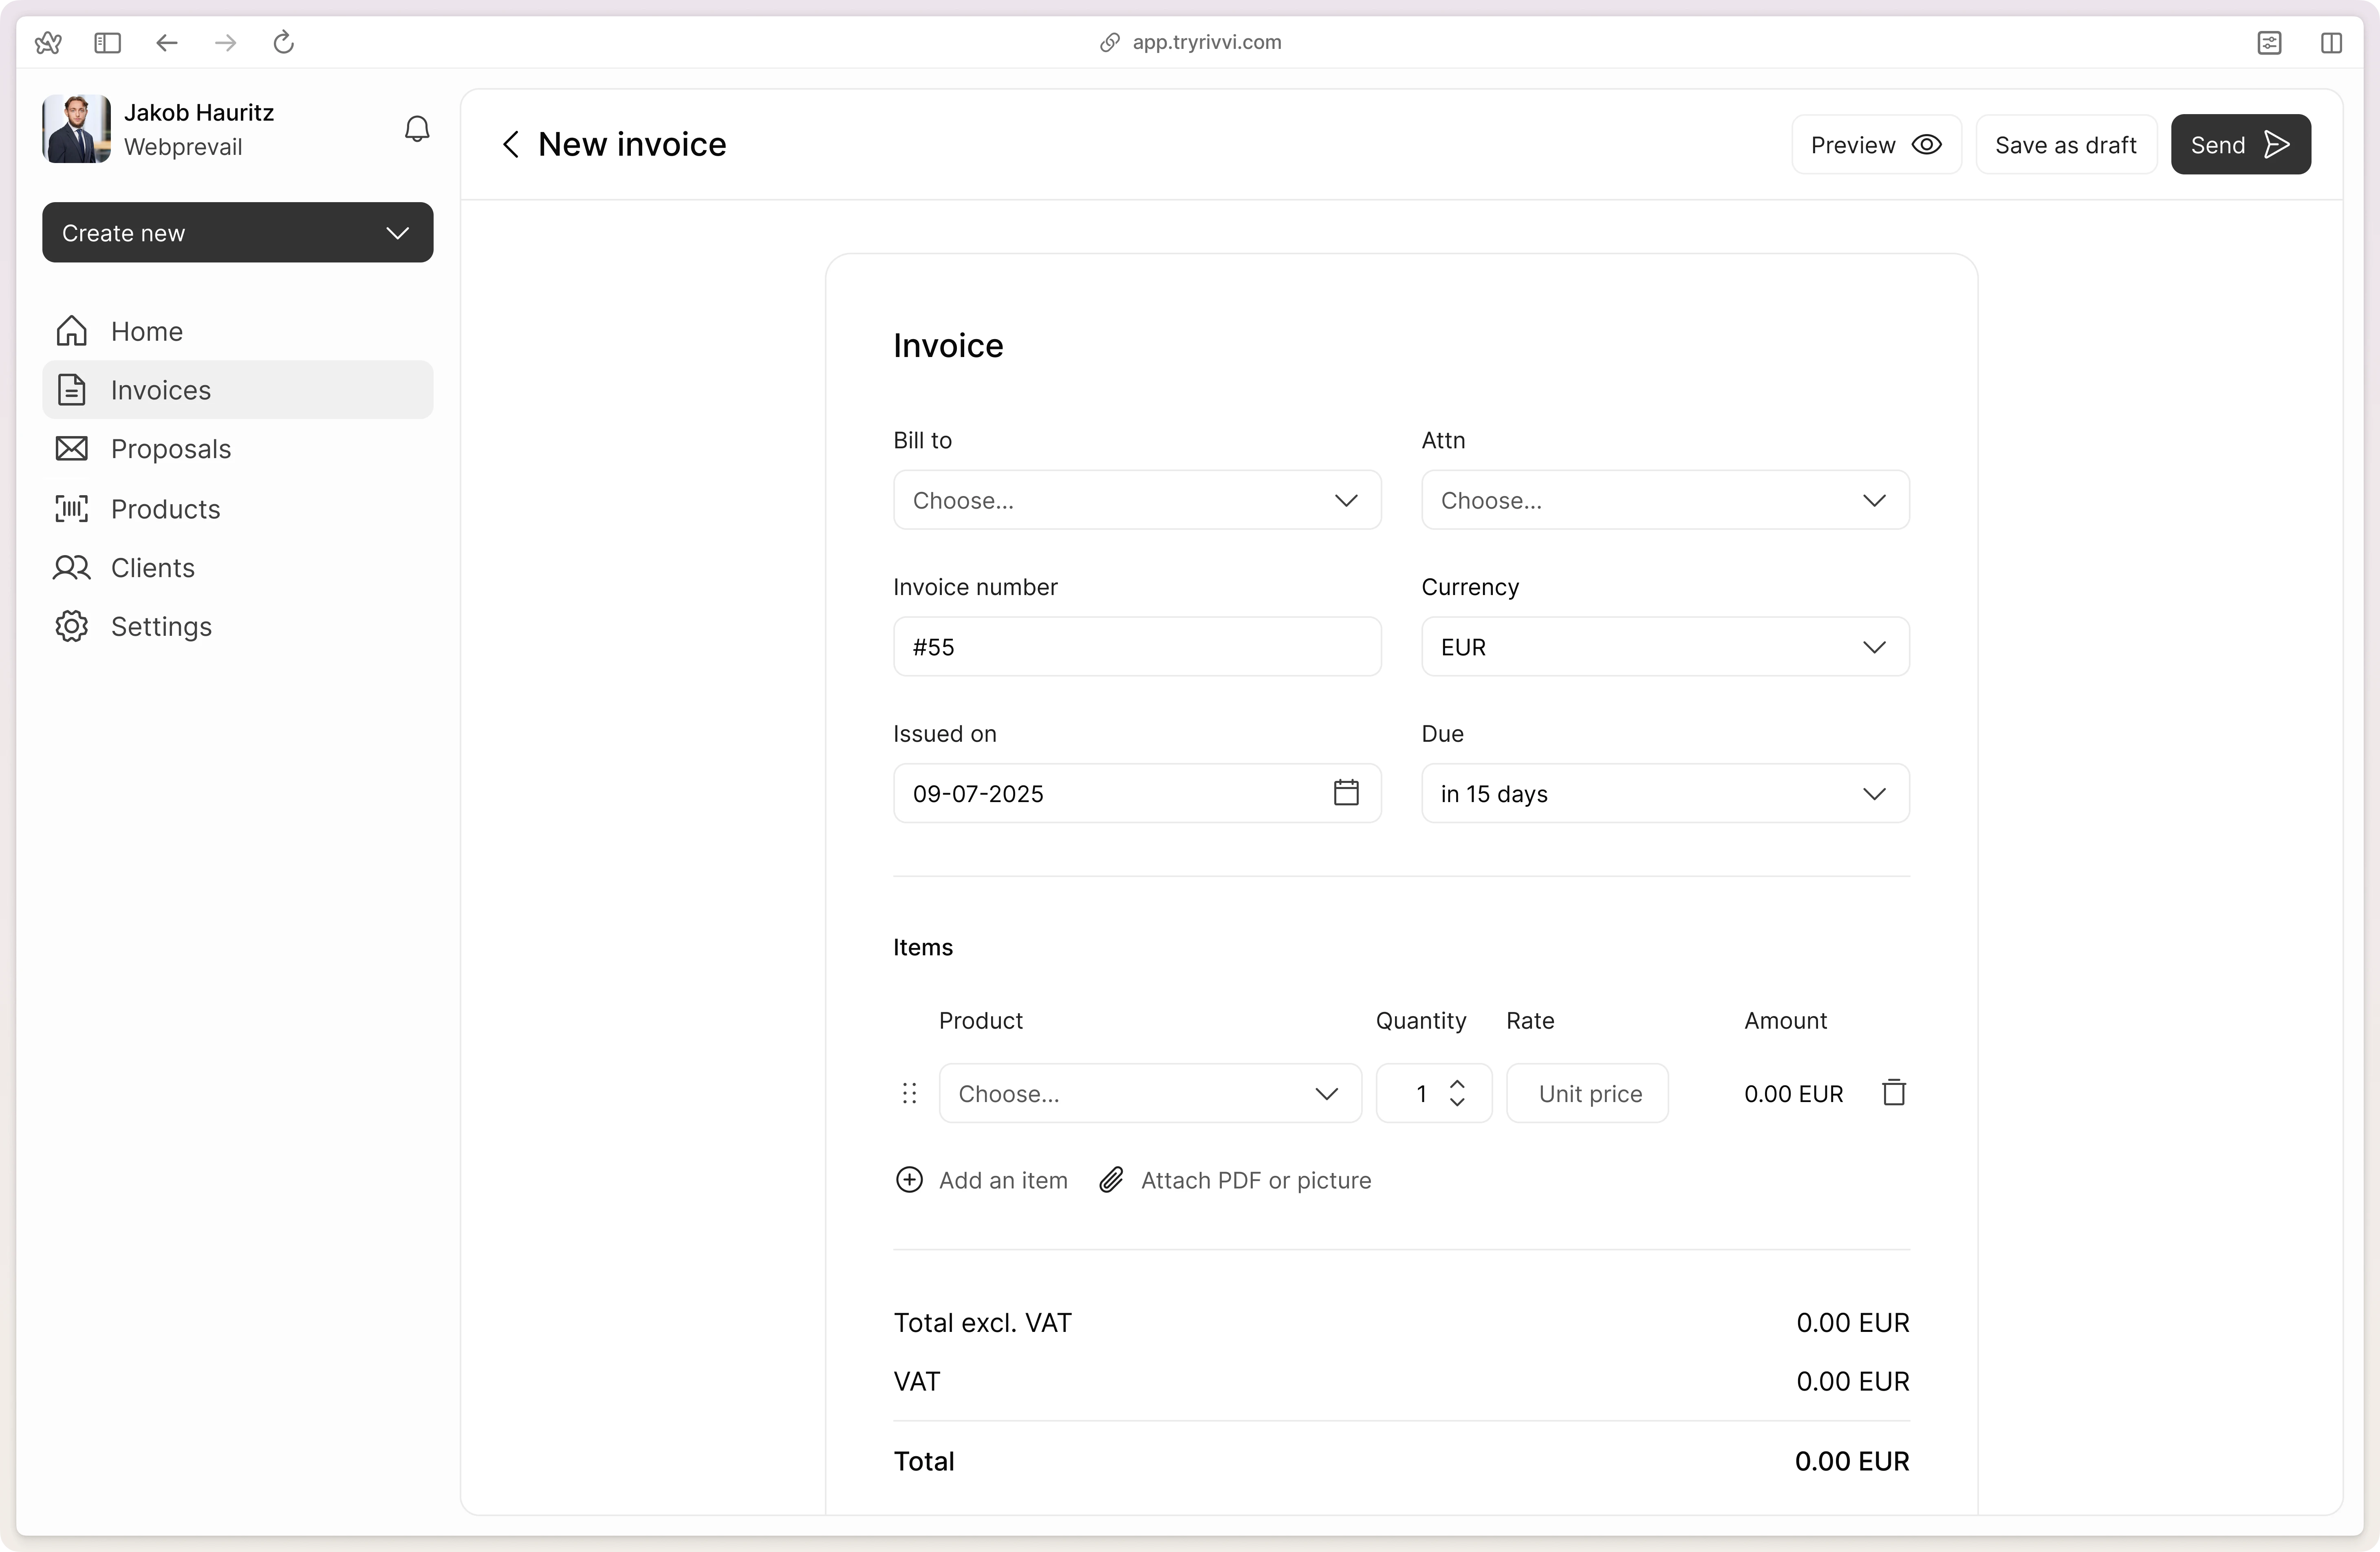2380x1552 pixels.
Task: Open the Attn dropdown
Action: tap(1665, 500)
